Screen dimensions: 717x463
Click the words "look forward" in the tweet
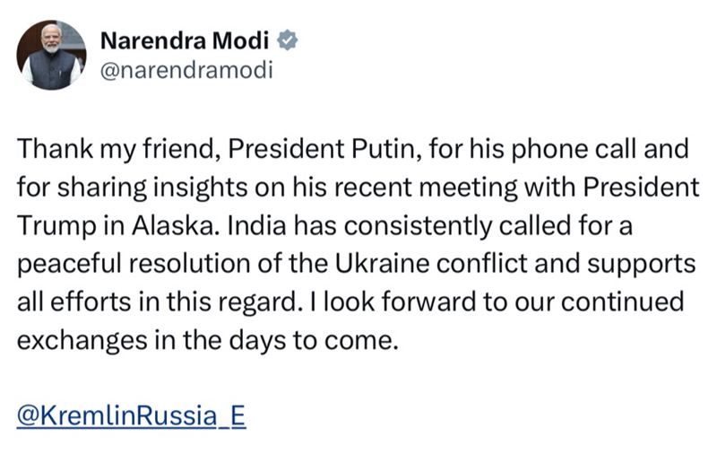coord(400,302)
